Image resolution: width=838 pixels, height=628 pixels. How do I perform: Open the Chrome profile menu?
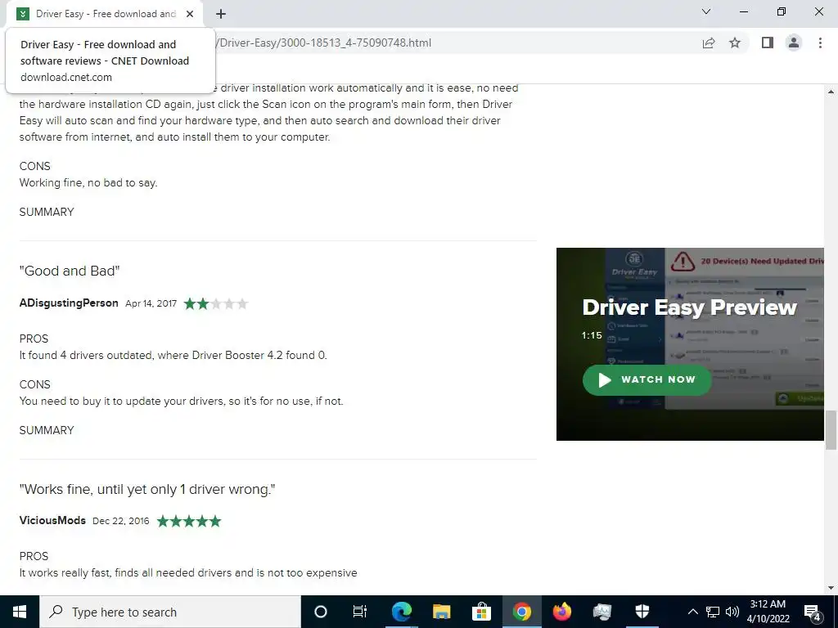click(x=794, y=43)
